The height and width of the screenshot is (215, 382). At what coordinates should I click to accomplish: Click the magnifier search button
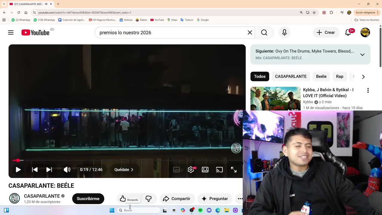264,33
